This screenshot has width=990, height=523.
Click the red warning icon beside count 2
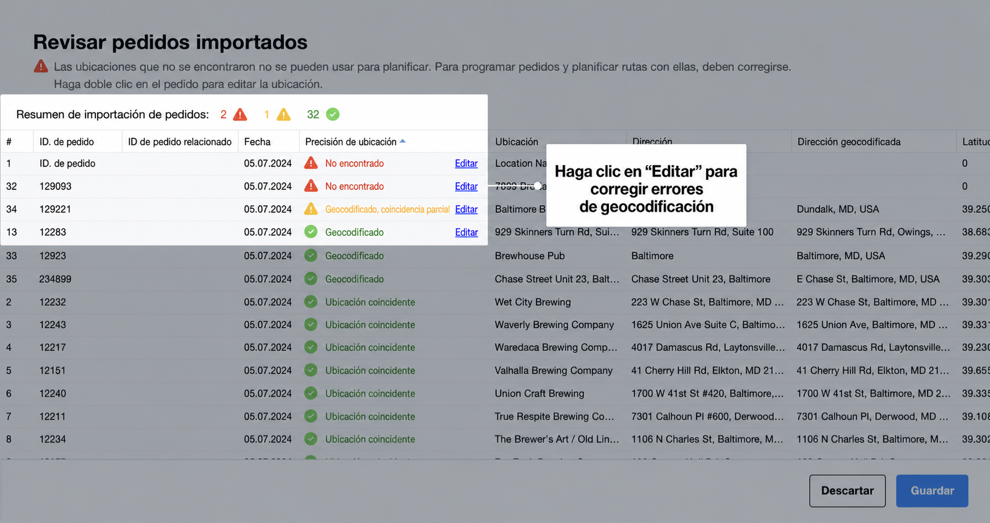tap(240, 115)
